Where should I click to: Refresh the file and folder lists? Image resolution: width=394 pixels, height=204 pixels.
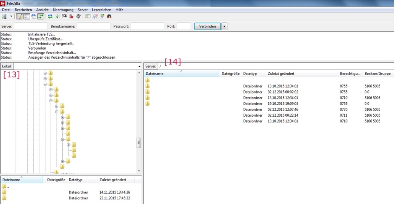(x=50, y=16)
